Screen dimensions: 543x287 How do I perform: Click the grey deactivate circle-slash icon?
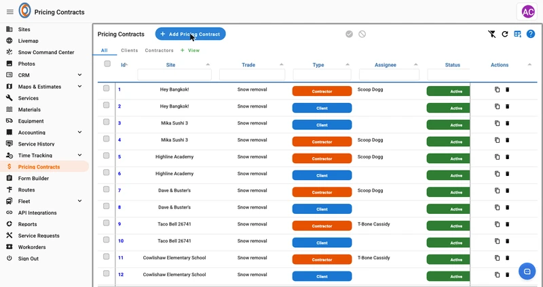pos(362,34)
